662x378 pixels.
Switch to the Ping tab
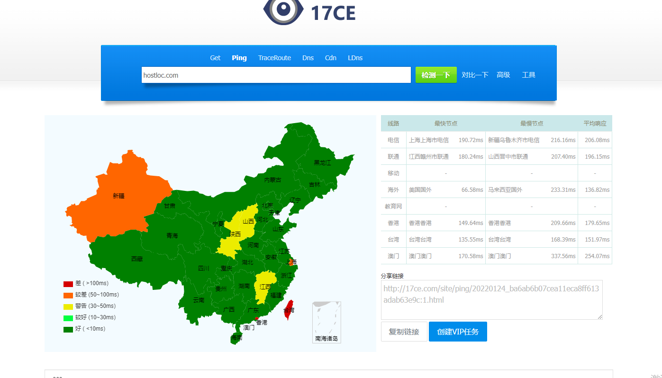click(x=239, y=58)
